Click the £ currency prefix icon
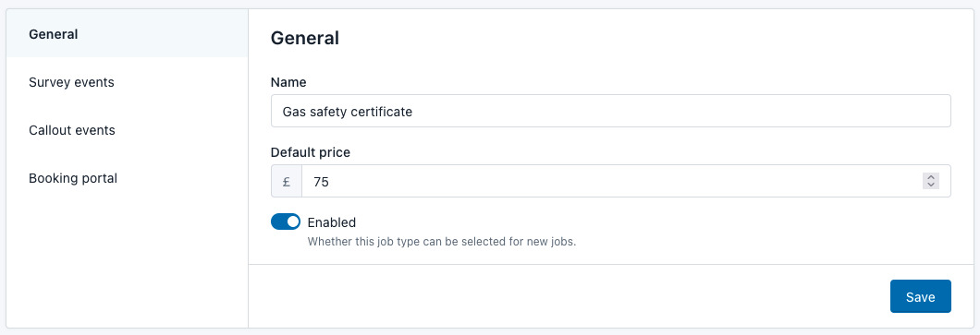 [x=287, y=182]
